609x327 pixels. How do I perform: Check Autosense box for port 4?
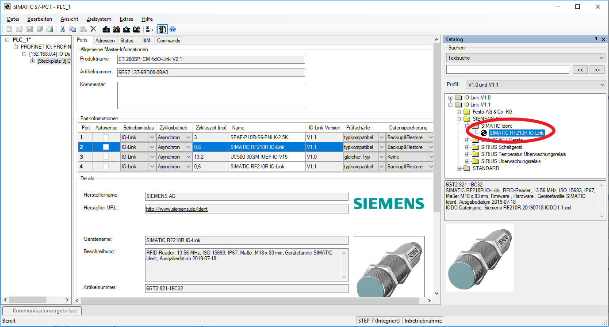tap(106, 167)
